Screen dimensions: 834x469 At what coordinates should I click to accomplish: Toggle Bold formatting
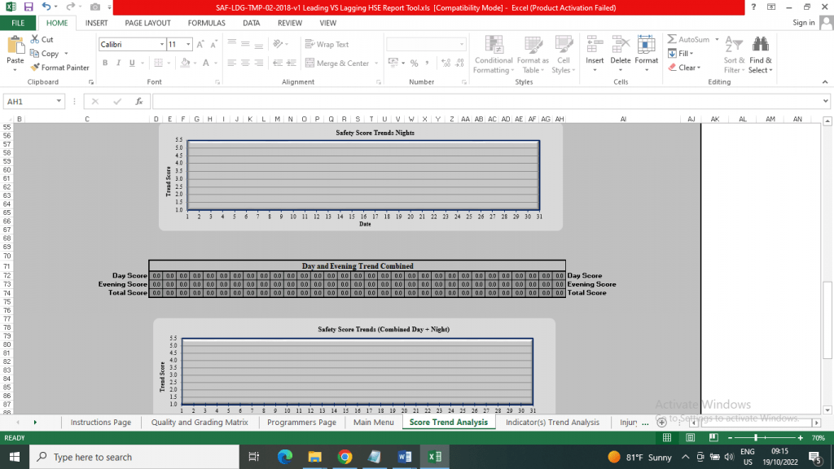[x=105, y=63]
